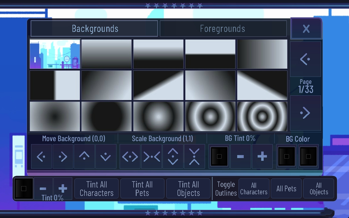Stretch background horizontally
This screenshot has height=218, width=349.
click(x=130, y=156)
